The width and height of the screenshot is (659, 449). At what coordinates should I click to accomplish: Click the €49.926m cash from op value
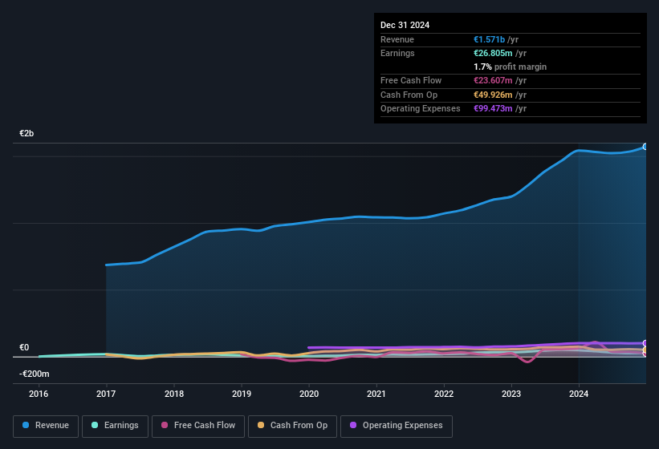pyautogui.click(x=493, y=95)
